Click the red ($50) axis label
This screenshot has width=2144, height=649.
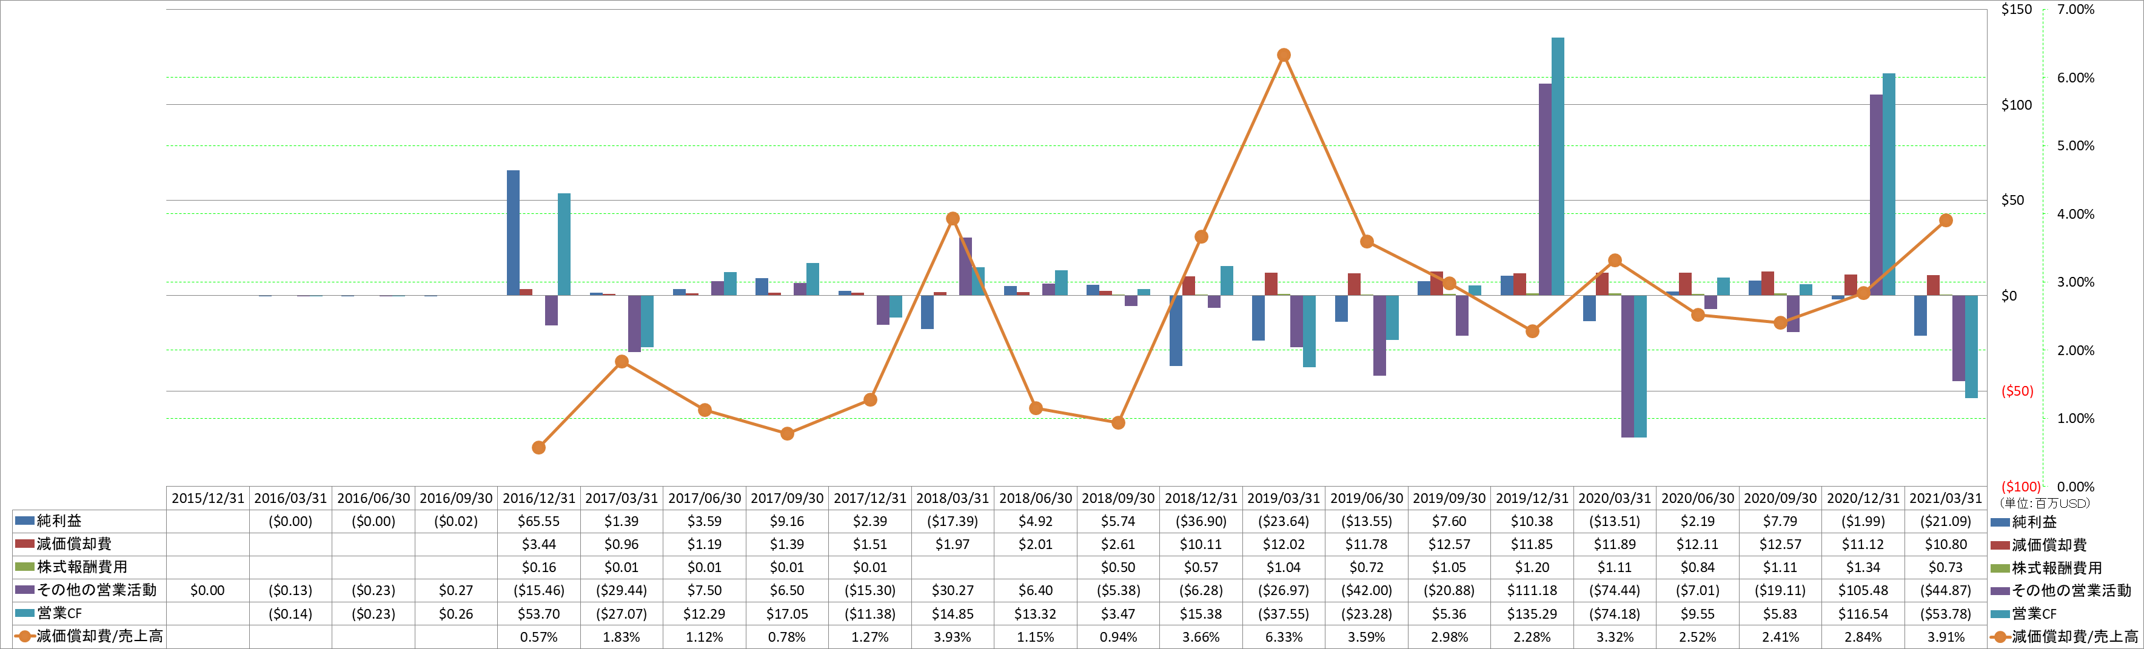click(2017, 391)
